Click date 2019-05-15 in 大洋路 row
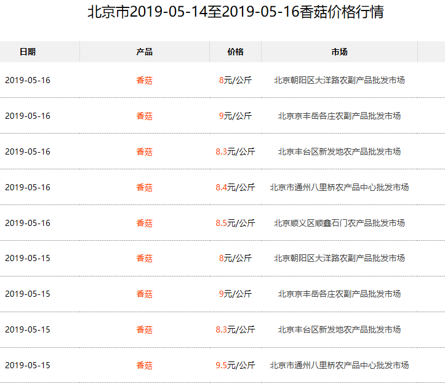The image size is (445, 383). click(x=28, y=259)
